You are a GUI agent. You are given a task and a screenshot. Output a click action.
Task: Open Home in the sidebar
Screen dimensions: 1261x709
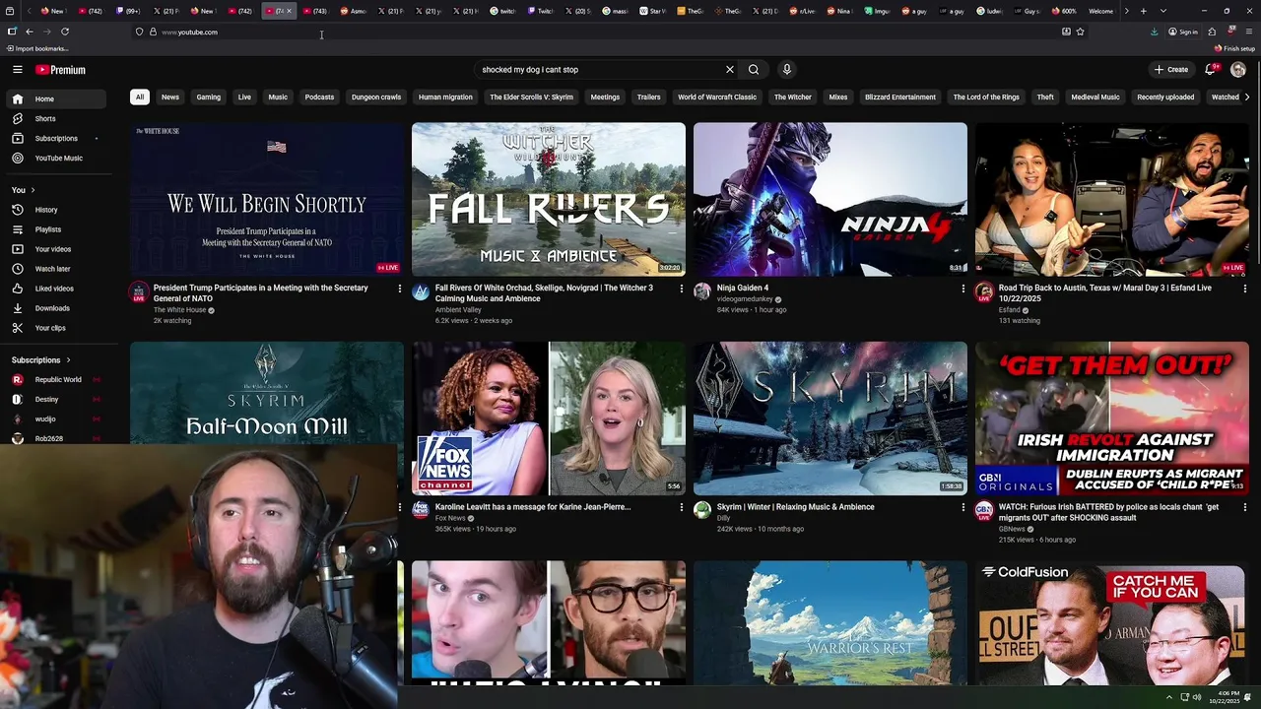(57, 98)
